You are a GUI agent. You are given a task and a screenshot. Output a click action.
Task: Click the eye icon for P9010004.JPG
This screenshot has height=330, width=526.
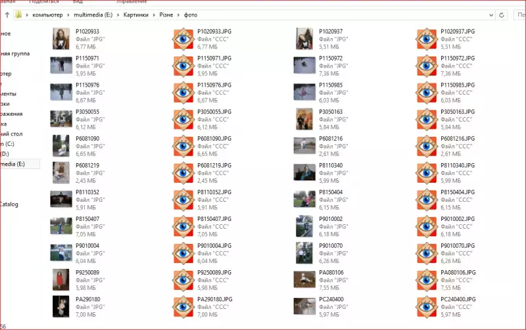click(x=183, y=254)
